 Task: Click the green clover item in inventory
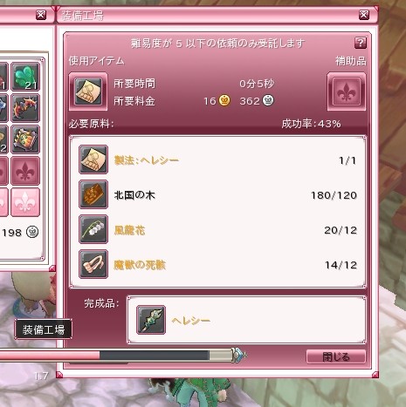click(x=25, y=77)
